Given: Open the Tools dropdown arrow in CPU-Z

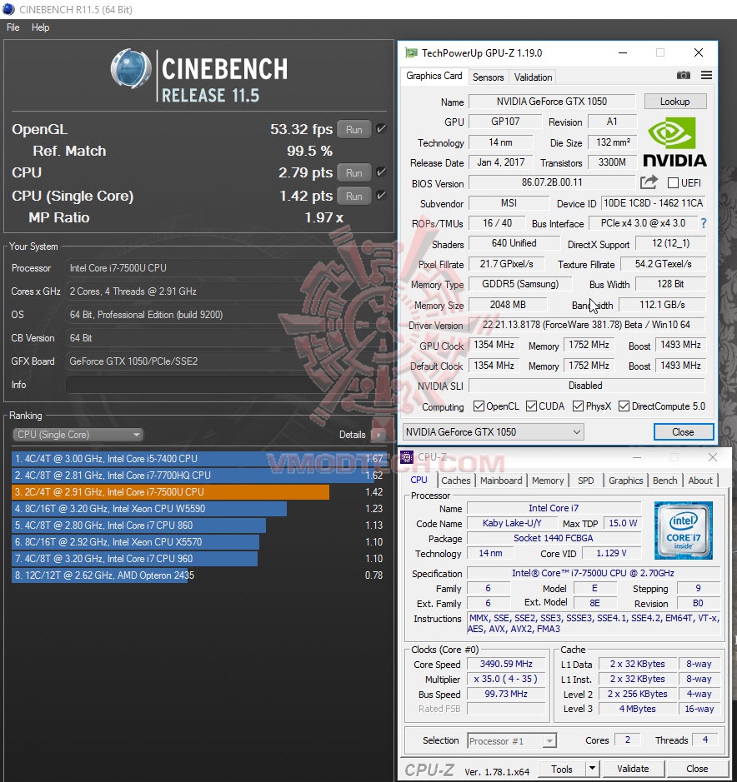Looking at the screenshot, I should click(592, 769).
